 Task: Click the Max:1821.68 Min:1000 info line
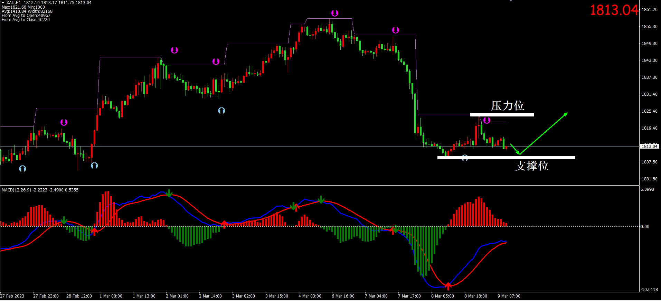click(23, 7)
